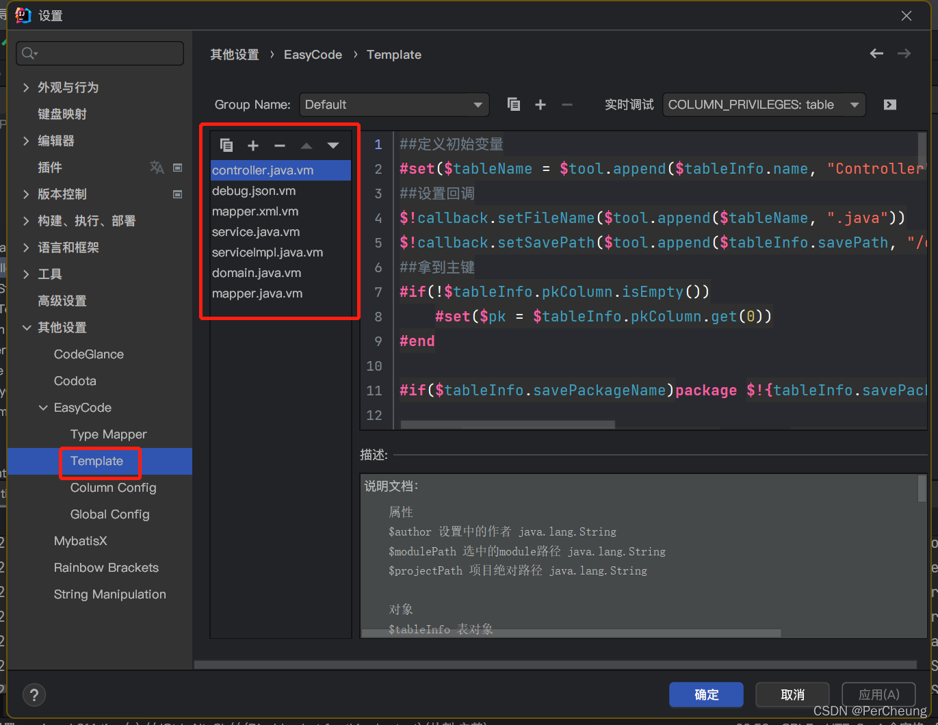Select debug.json.vm template
The height and width of the screenshot is (725, 938).
click(281, 191)
